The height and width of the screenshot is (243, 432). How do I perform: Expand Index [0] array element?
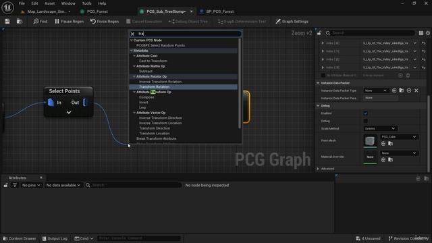pos(323,43)
